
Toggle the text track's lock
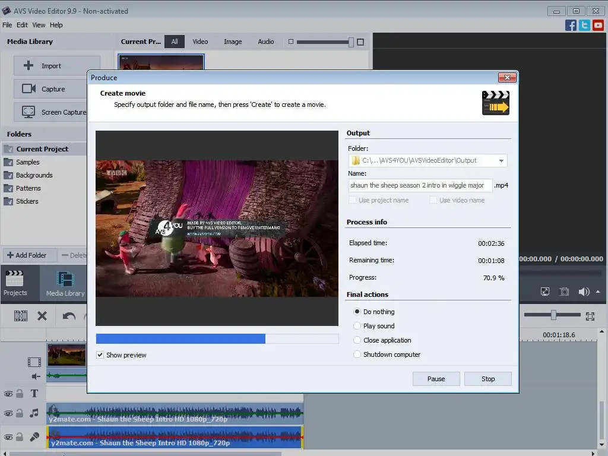tap(20, 394)
